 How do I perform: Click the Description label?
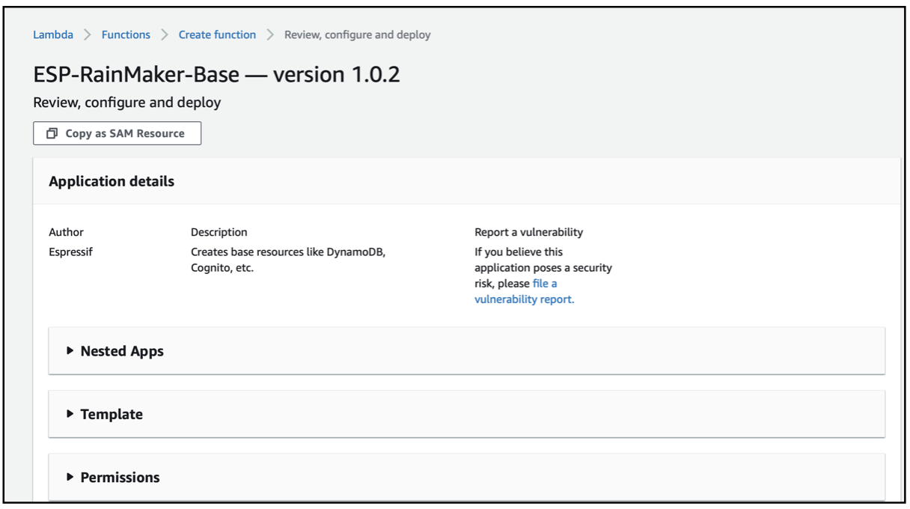tap(219, 232)
